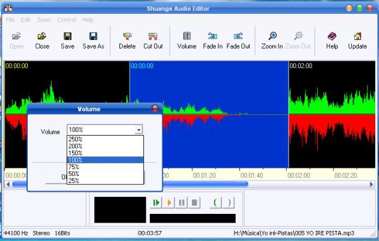Choose the Save As toolbar icon

pos(93,40)
